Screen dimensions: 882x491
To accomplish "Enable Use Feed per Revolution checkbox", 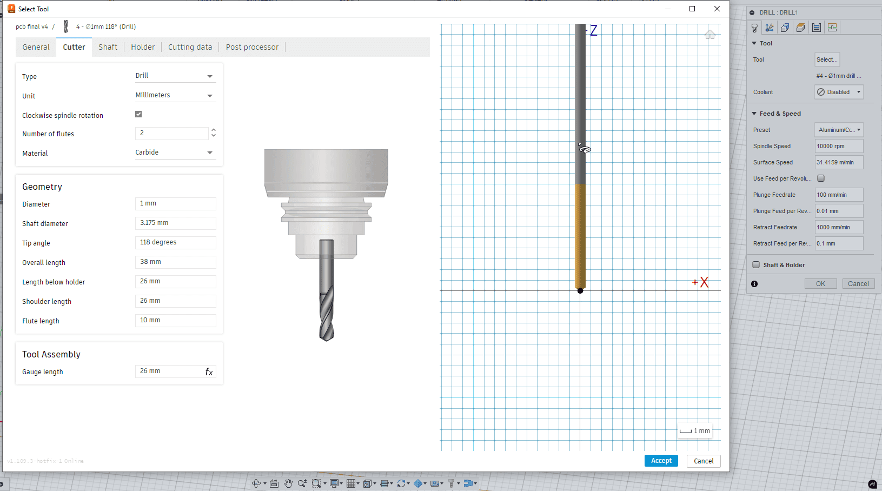I will [x=821, y=178].
